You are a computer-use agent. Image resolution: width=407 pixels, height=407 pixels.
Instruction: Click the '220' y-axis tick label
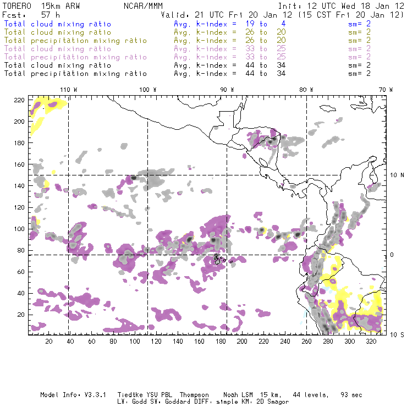[x=19, y=100]
